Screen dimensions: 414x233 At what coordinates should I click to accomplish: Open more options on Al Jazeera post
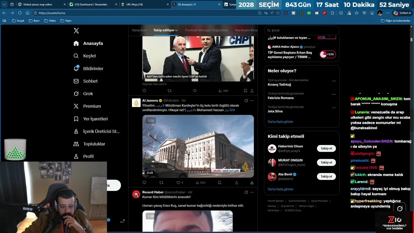pyautogui.click(x=252, y=101)
